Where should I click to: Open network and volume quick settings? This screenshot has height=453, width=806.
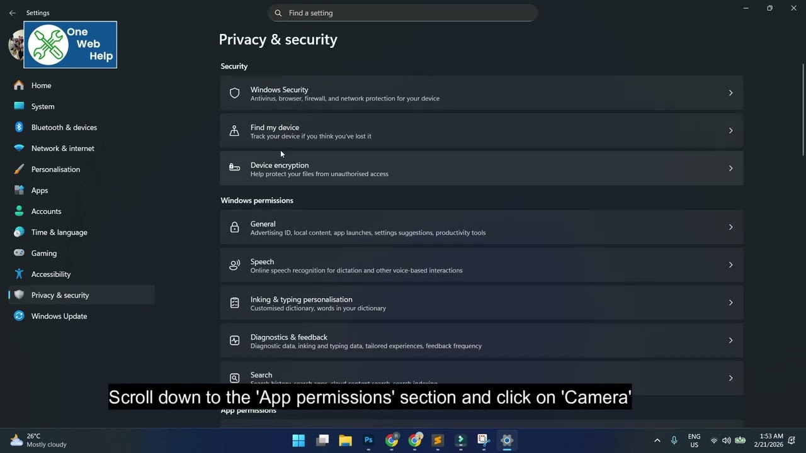[x=727, y=440]
